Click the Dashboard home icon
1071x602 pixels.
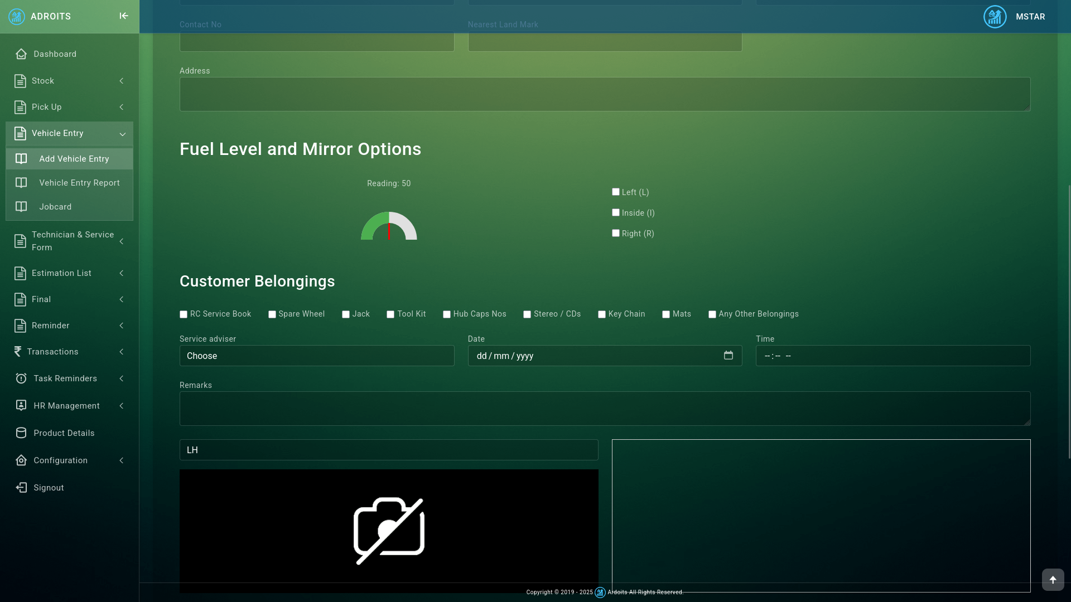point(21,54)
